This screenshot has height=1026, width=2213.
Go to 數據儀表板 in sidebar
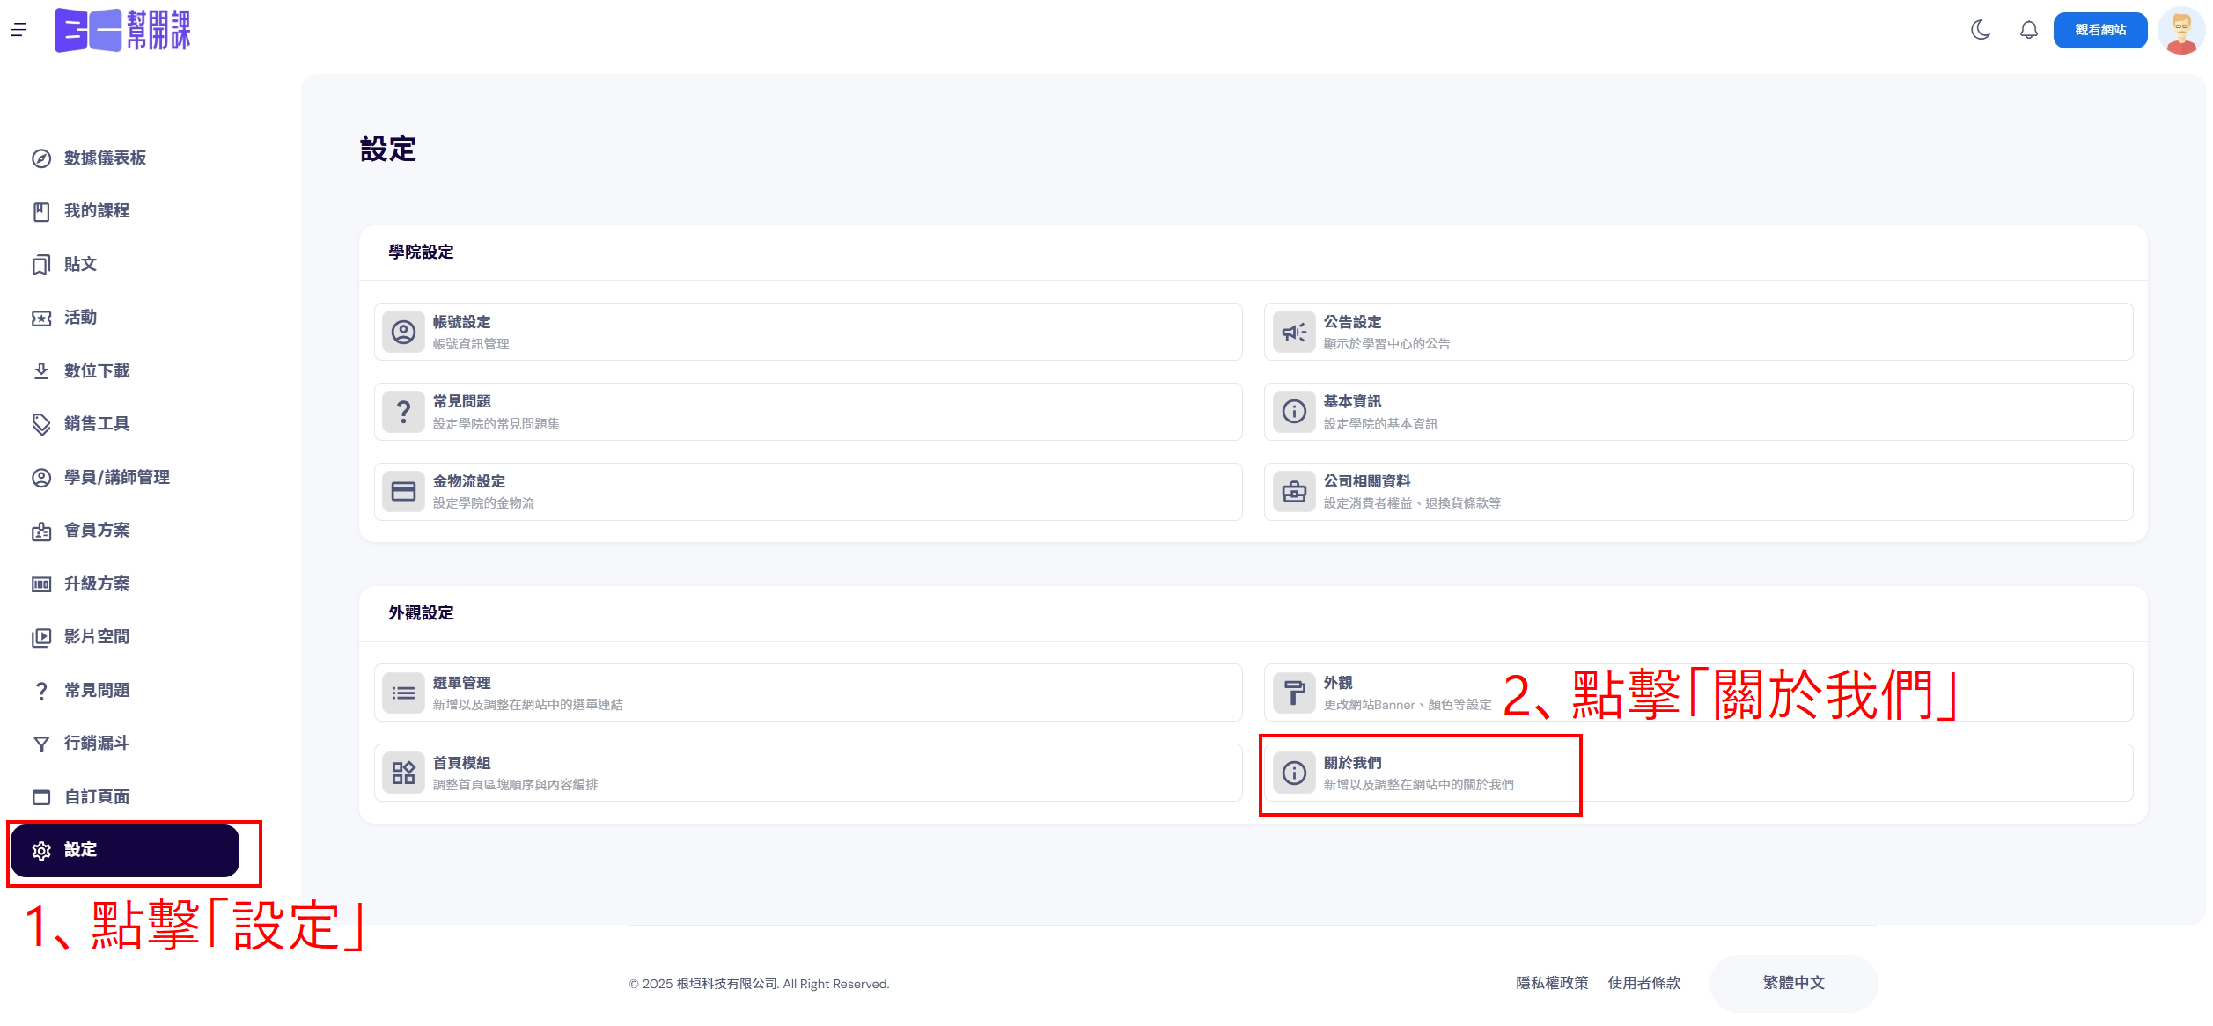pos(104,158)
